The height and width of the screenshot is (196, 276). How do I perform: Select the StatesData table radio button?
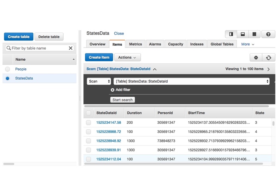(8, 78)
